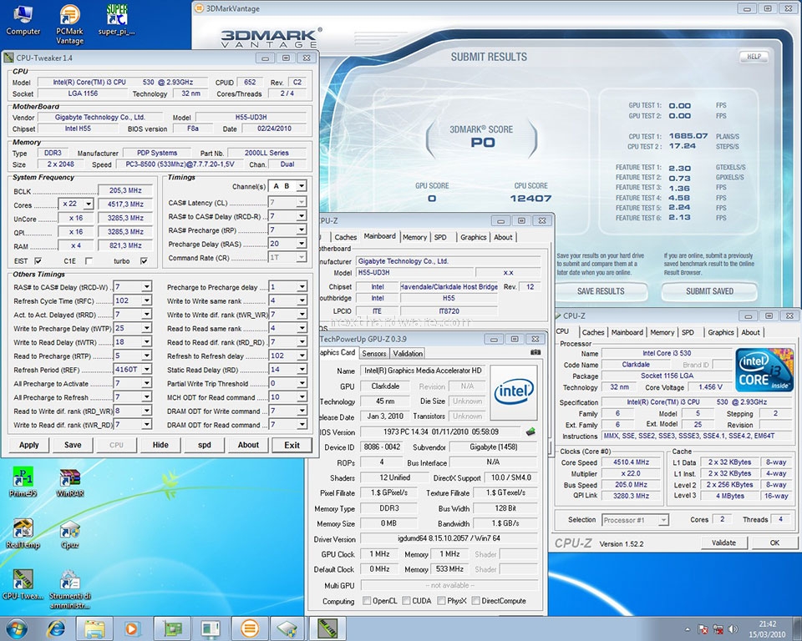Click the Exit button in CPU-Tweaker
This screenshot has width=802, height=641.
[x=292, y=445]
